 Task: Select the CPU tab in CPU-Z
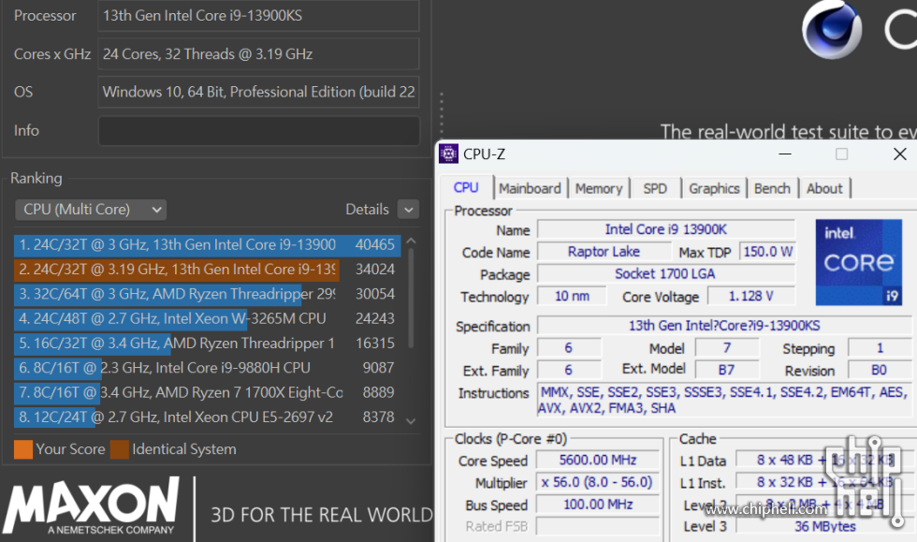[x=466, y=187]
